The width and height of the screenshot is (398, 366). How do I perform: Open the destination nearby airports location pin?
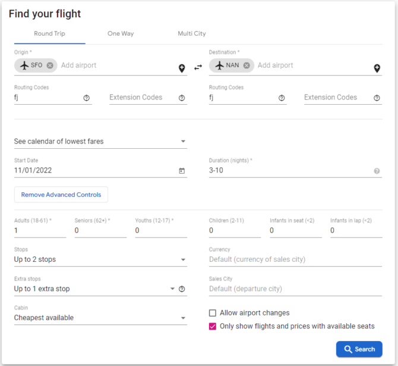377,68
